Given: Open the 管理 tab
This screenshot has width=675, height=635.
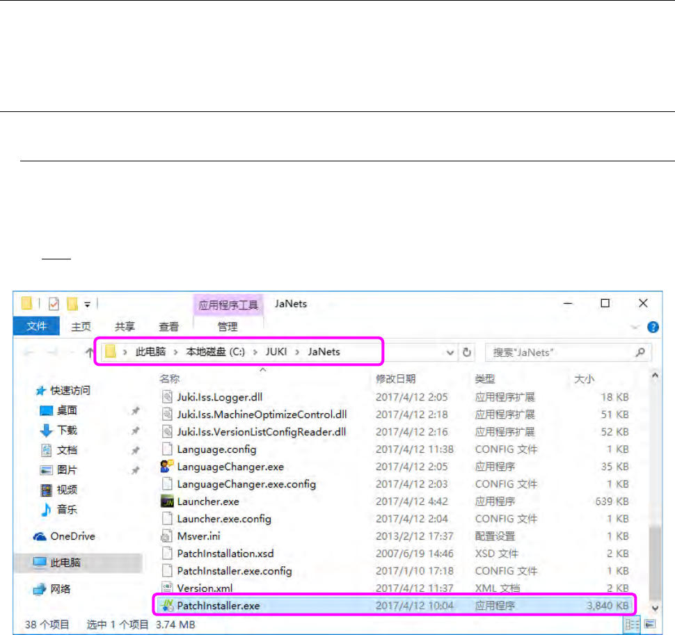Looking at the screenshot, I should coord(228,326).
